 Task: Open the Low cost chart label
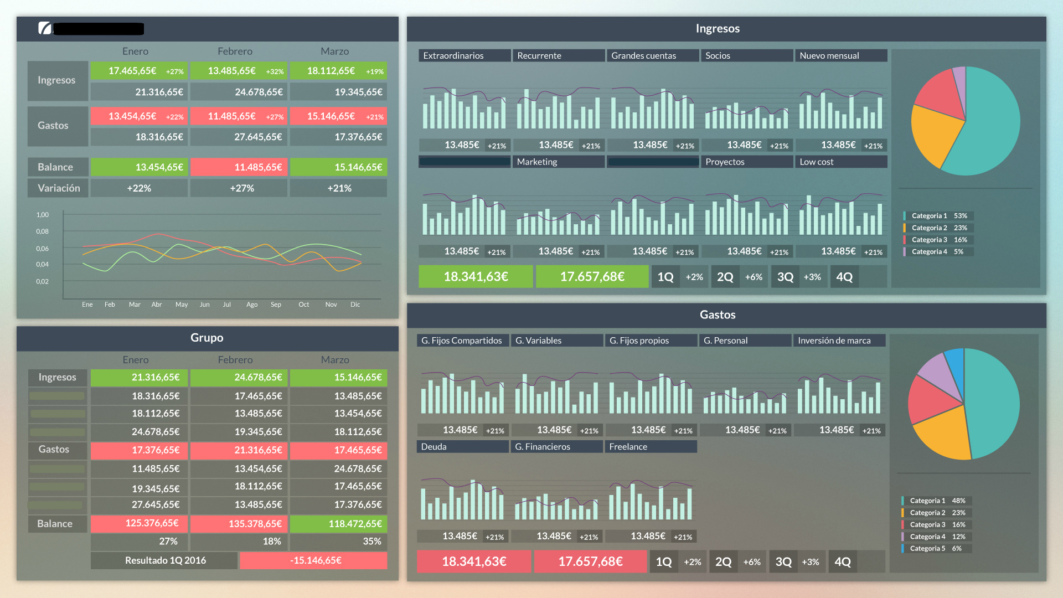pyautogui.click(x=841, y=162)
